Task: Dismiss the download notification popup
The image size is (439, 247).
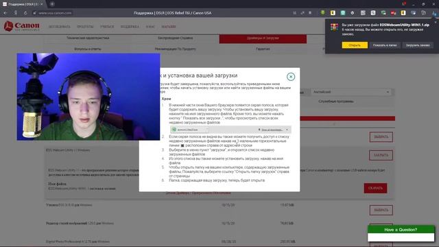Action: pos(435,22)
